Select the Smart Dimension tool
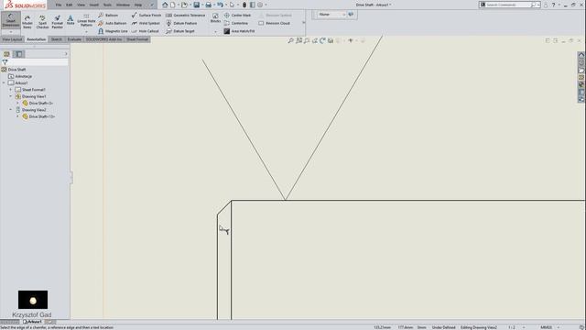 click(10, 19)
